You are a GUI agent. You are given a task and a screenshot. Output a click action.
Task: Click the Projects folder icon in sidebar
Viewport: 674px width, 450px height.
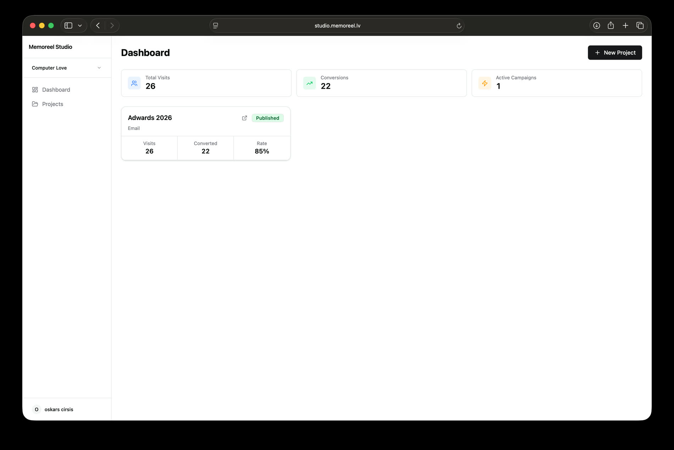click(35, 104)
